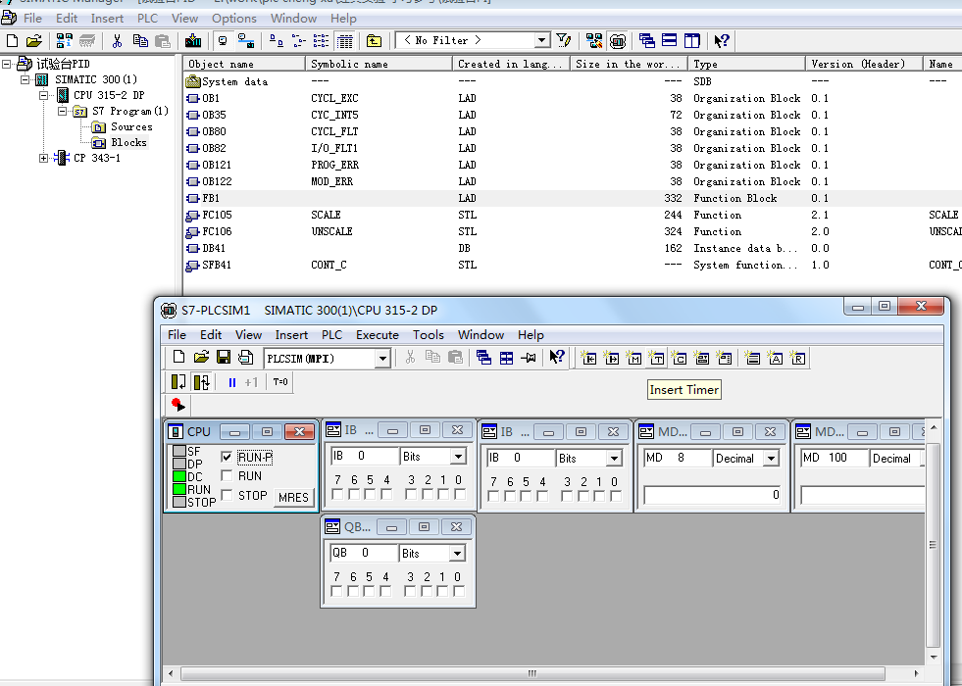
Task: Open the PLC menu in SIMATIC Manager
Action: pyautogui.click(x=147, y=19)
